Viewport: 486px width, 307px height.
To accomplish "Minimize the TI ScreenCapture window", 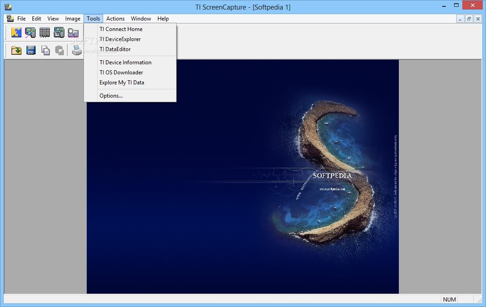I will pyautogui.click(x=444, y=5).
